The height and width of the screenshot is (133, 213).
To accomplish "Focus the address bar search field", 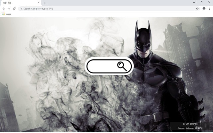I will point(109,9).
